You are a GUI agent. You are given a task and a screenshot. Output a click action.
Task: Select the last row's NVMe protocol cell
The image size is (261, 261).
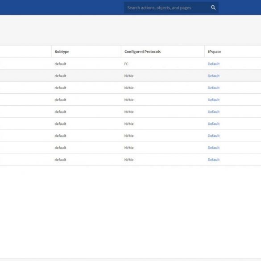129,160
